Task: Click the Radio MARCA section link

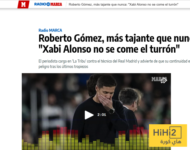Action: [x=50, y=30]
